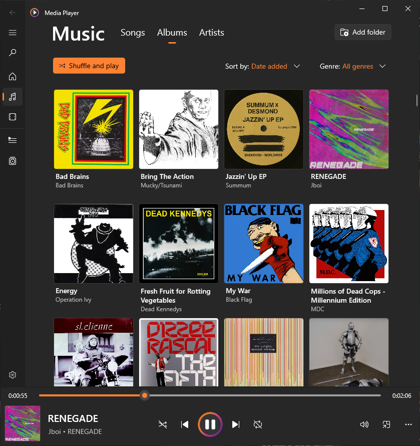Click the Jboi artist under RENEGADE album
Viewport: 420px width, 446px height.
coord(316,185)
